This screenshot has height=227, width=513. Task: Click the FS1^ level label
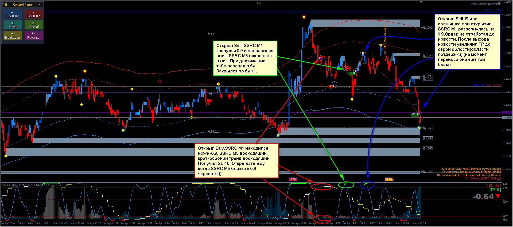(x=212, y=94)
